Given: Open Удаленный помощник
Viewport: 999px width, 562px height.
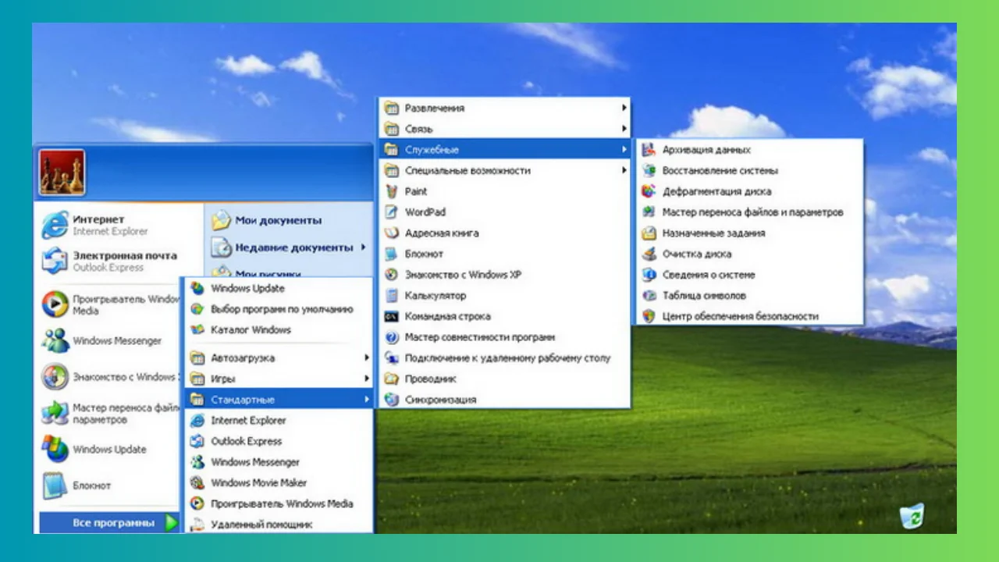Looking at the screenshot, I should (279, 524).
